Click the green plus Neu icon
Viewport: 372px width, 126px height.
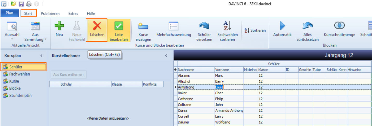click(x=59, y=26)
